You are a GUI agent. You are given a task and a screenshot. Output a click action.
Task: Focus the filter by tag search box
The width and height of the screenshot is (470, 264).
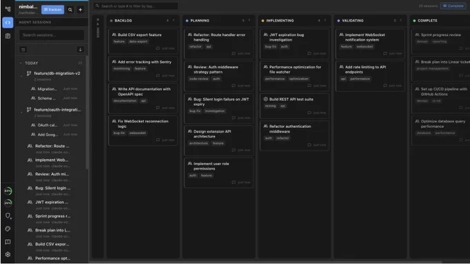pyautogui.click(x=135, y=6)
